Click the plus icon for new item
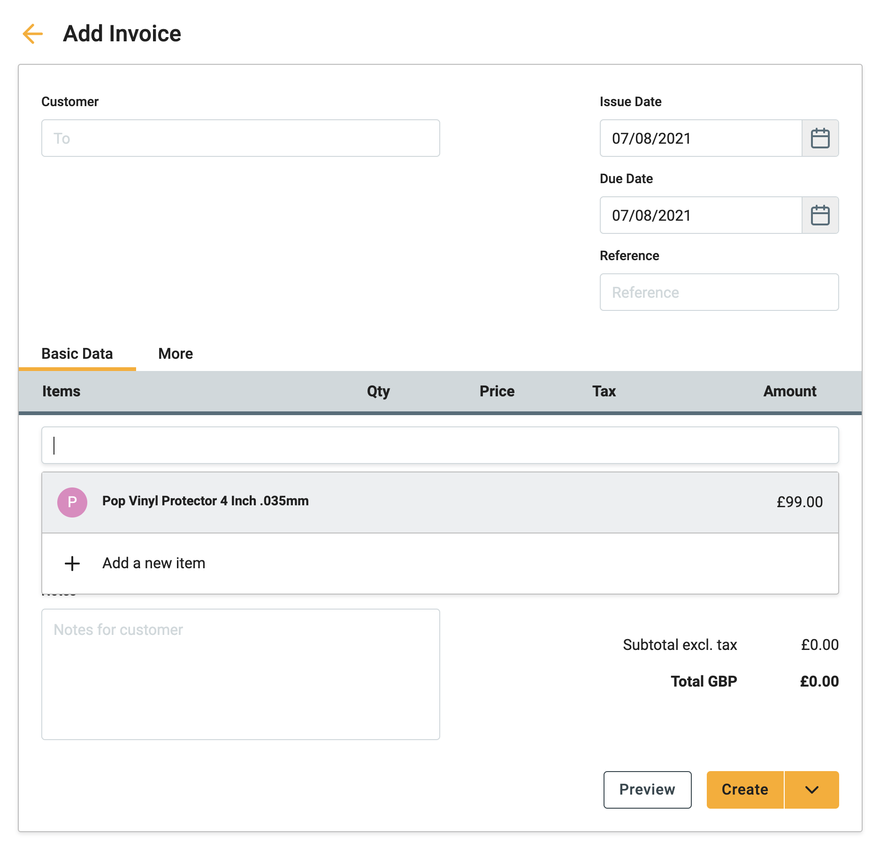This screenshot has height=850, width=872. coord(72,563)
